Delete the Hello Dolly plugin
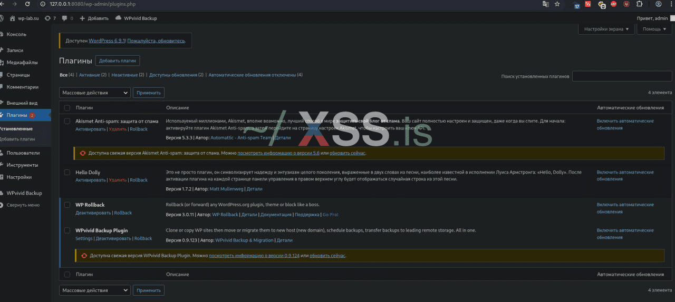Image resolution: width=675 pixels, height=302 pixels. click(x=118, y=180)
